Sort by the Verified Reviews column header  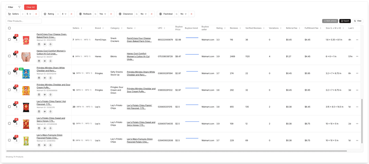(255, 28)
